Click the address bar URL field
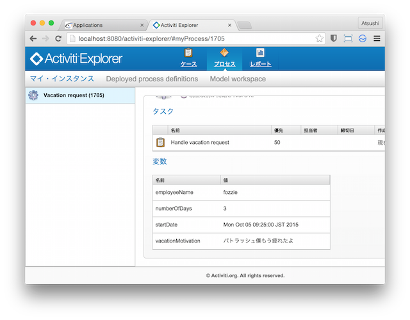This screenshot has height=320, width=410. pos(192,38)
